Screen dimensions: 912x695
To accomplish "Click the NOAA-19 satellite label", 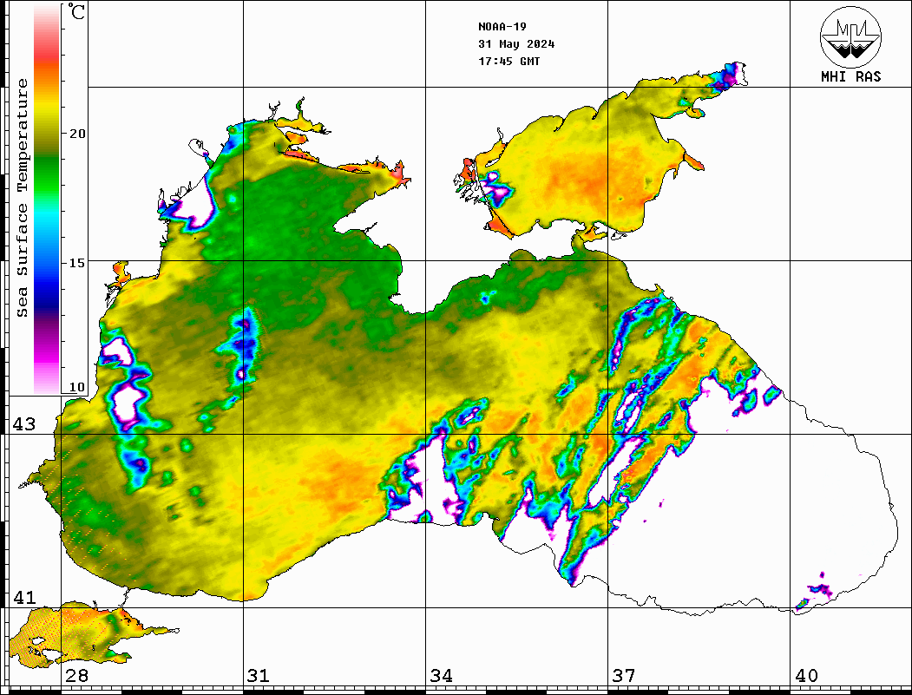I will pyautogui.click(x=502, y=27).
